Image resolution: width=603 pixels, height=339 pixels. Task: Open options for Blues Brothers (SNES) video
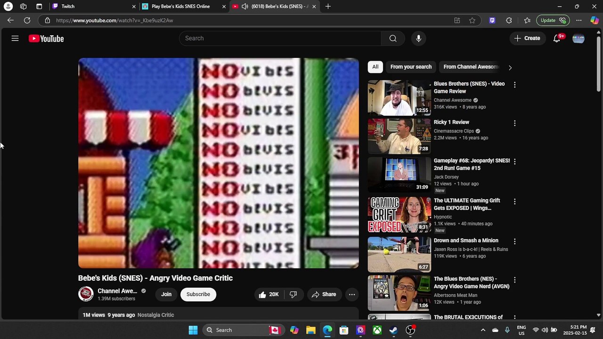tap(514, 85)
